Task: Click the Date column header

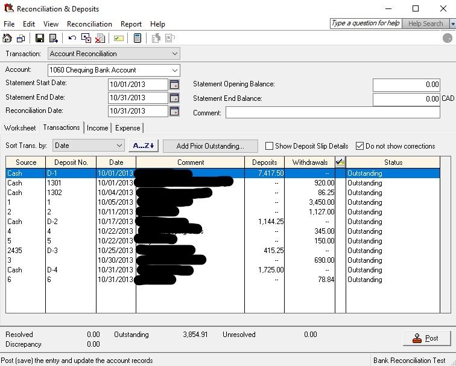Action: [x=116, y=162]
